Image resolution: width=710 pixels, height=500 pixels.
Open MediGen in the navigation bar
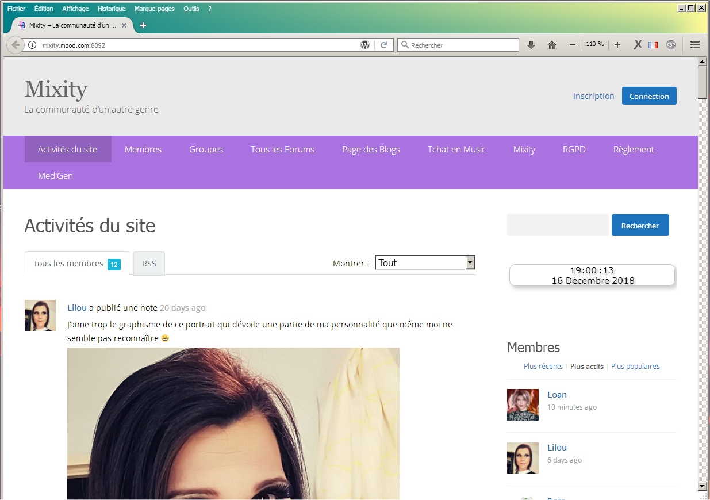coord(56,175)
